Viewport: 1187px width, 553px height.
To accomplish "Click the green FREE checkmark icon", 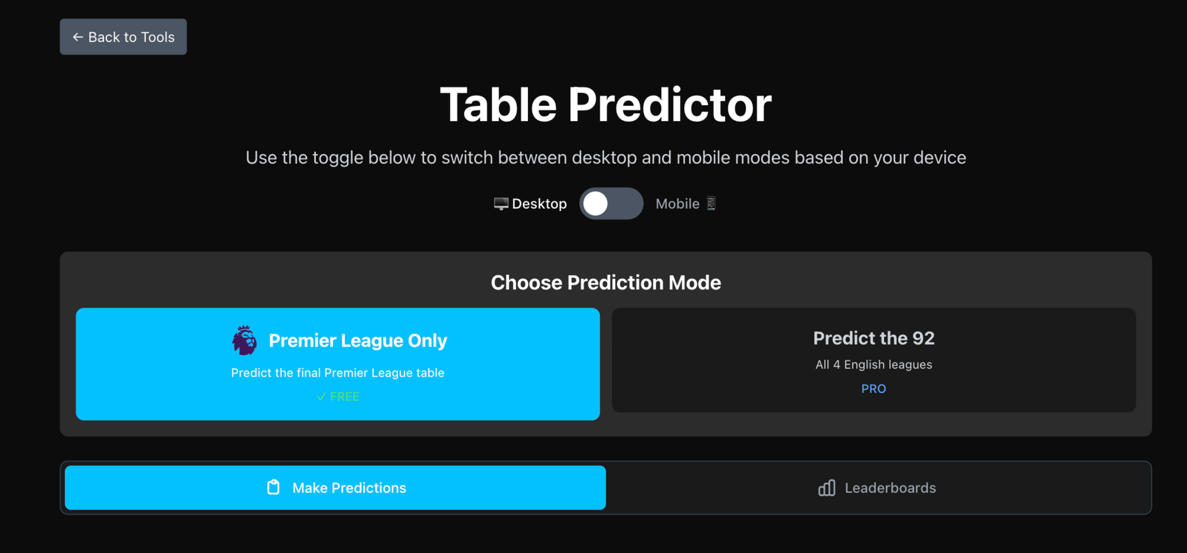I will 321,397.
